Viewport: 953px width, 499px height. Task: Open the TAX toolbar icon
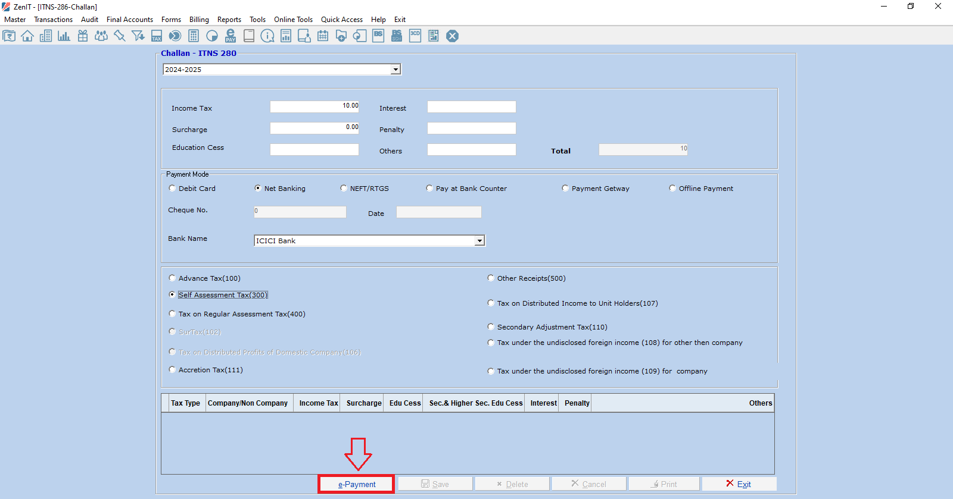[x=157, y=36]
